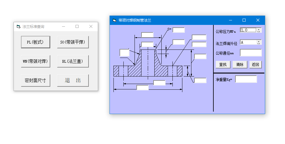Increase 公称压力MPa with the up arrow
The height and width of the screenshot is (144, 285).
[259, 29]
